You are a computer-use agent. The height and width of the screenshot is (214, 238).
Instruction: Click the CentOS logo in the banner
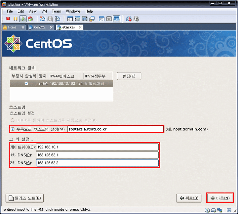click(x=38, y=44)
